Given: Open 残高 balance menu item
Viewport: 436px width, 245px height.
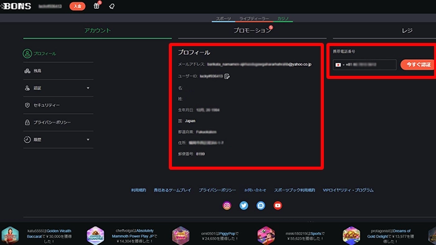Looking at the screenshot, I should (59, 71).
